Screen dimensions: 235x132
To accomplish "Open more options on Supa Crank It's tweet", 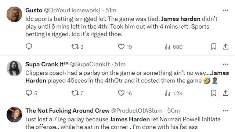I will pos(225,65).
